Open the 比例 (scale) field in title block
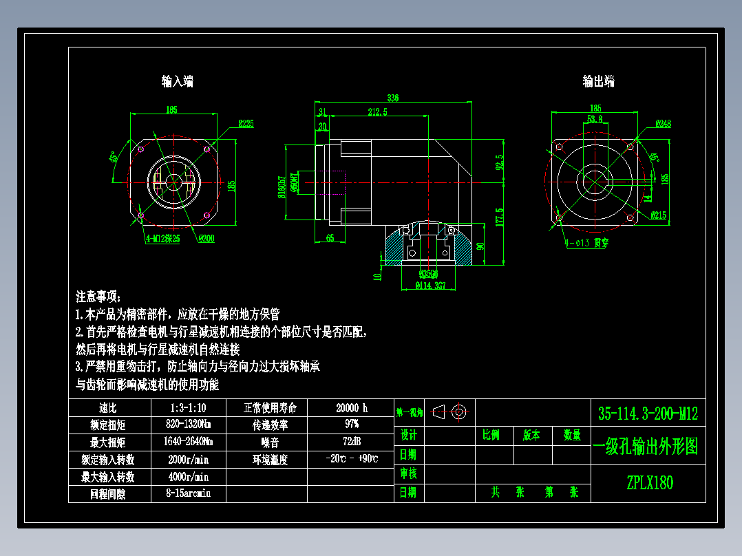The height and width of the screenshot is (556, 742). pyautogui.click(x=491, y=436)
